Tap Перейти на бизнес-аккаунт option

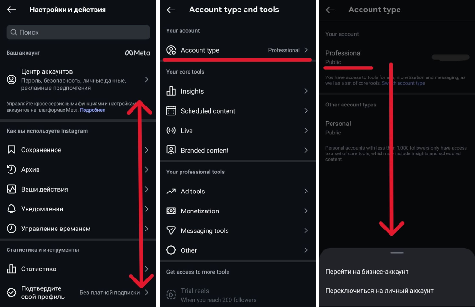tap(367, 272)
